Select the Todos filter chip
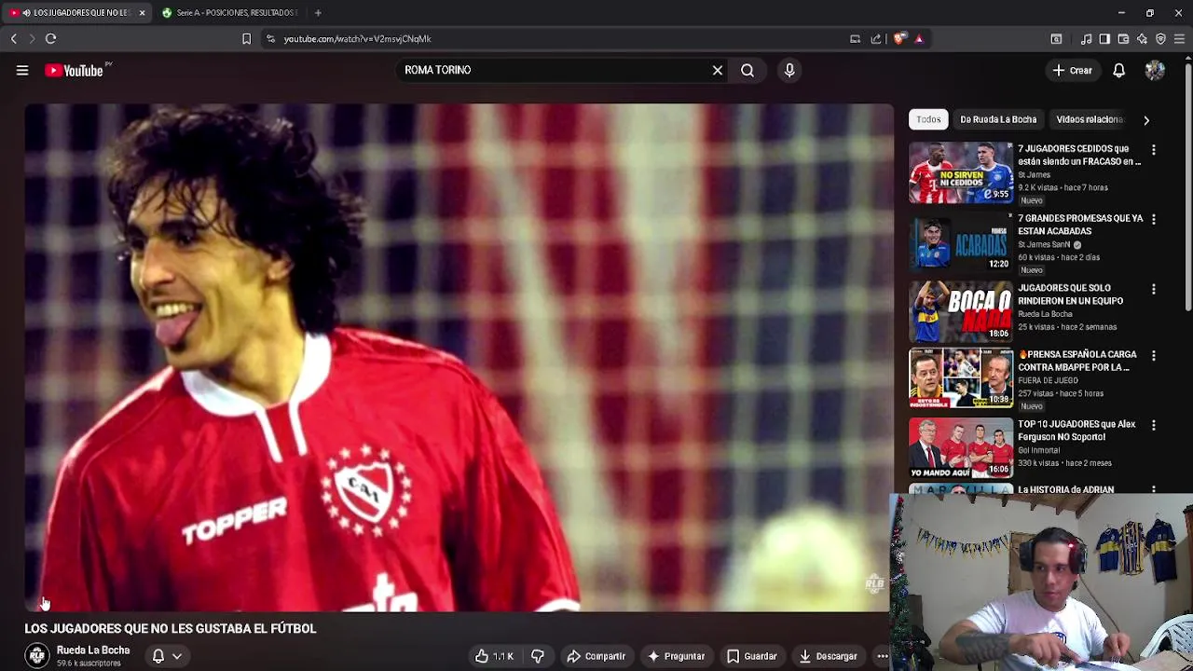The image size is (1193, 671). (x=928, y=119)
